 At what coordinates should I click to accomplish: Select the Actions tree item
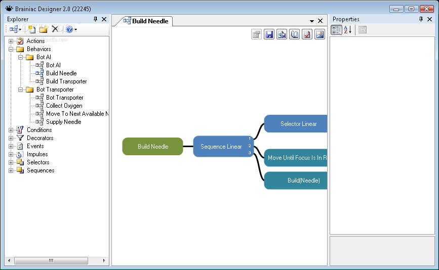click(35, 41)
